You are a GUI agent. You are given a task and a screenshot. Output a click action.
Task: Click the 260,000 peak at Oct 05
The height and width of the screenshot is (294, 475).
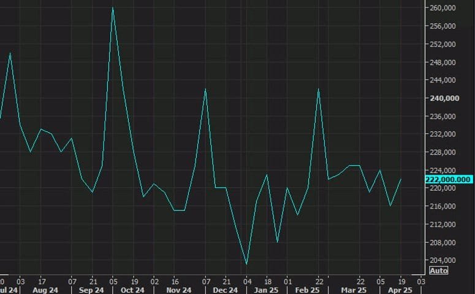[113, 8]
